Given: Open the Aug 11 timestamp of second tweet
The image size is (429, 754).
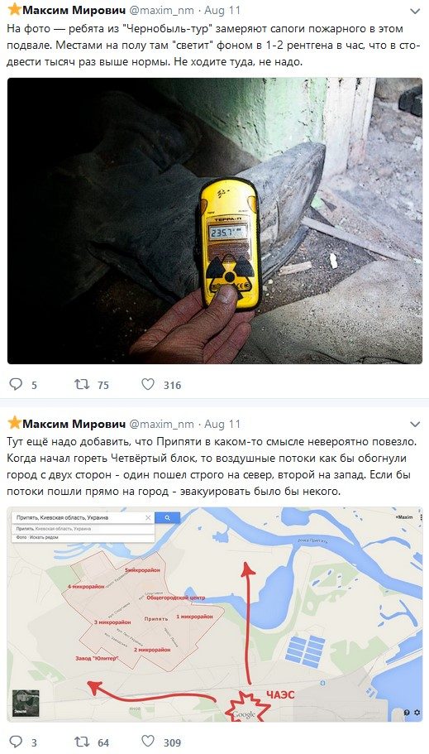Looking at the screenshot, I should (x=222, y=424).
